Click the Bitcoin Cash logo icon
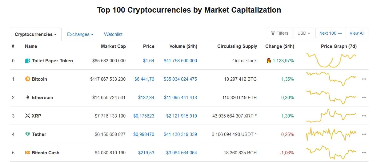The width and height of the screenshot is (377, 162). point(28,153)
